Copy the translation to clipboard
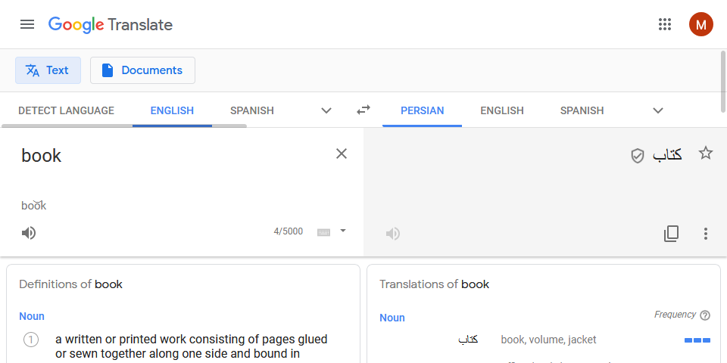The image size is (727, 363). (x=672, y=234)
